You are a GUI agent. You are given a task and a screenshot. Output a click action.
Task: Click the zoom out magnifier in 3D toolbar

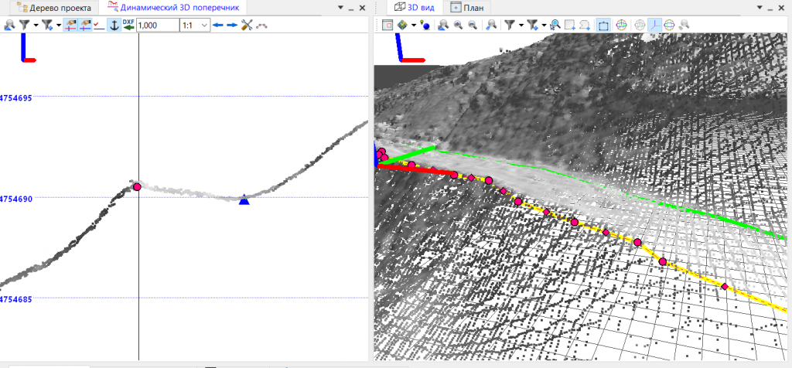tap(471, 26)
